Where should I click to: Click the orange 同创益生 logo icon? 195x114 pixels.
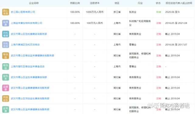tap(5, 98)
